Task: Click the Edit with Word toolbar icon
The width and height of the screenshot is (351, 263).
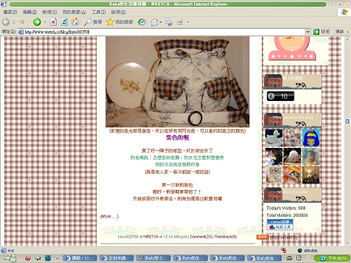Action: point(180,22)
